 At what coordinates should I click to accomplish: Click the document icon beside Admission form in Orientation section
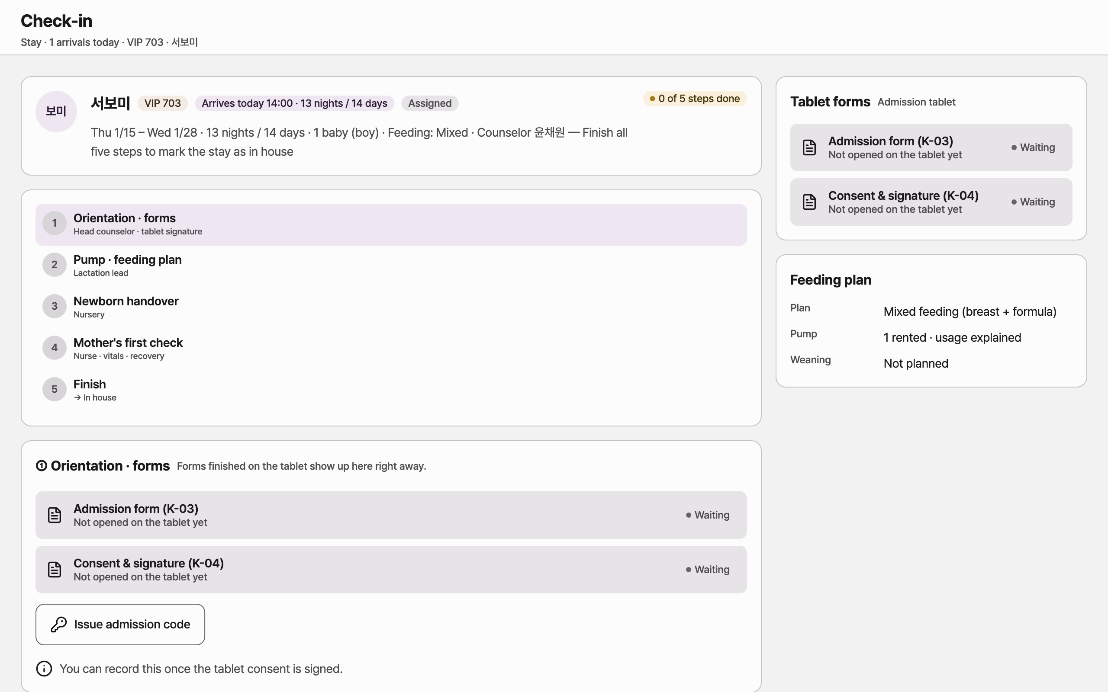pos(55,515)
